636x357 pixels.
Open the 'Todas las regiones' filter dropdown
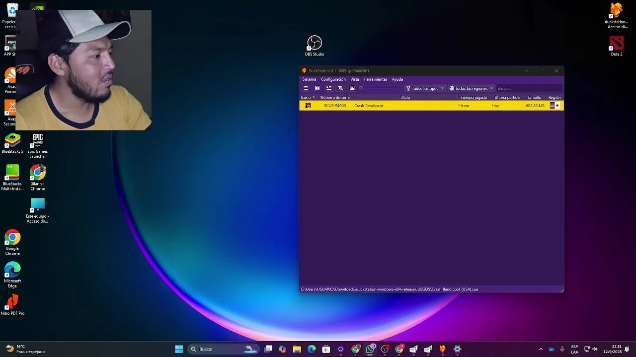[471, 88]
